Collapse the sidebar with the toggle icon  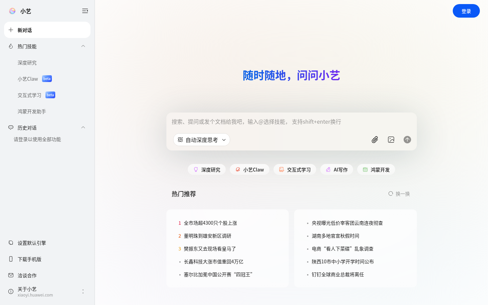pyautogui.click(x=85, y=11)
